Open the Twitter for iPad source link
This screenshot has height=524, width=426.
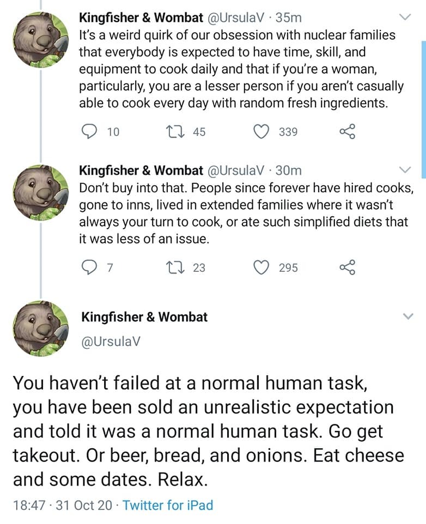click(168, 505)
